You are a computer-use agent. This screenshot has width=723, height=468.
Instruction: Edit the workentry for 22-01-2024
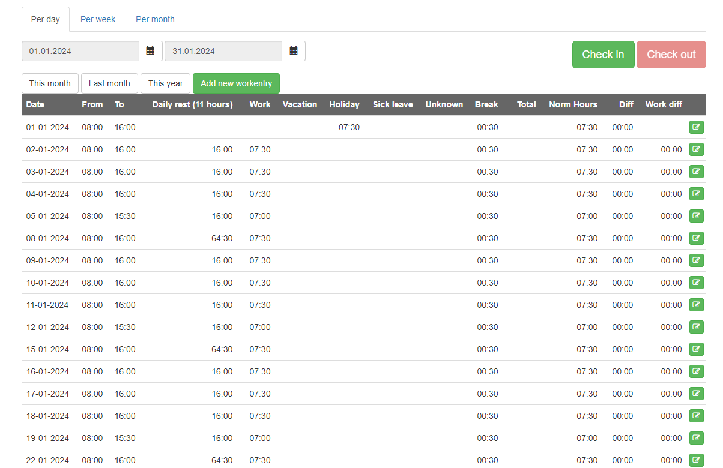[696, 460]
